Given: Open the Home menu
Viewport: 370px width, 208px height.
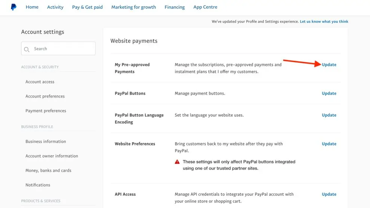Looking at the screenshot, I should tap(32, 7).
